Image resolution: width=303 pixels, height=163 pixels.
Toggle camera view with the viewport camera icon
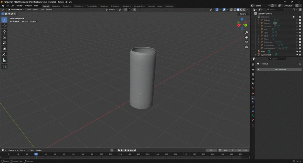(246, 42)
